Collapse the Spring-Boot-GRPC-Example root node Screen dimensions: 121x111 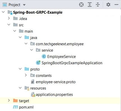[x=3, y=12]
